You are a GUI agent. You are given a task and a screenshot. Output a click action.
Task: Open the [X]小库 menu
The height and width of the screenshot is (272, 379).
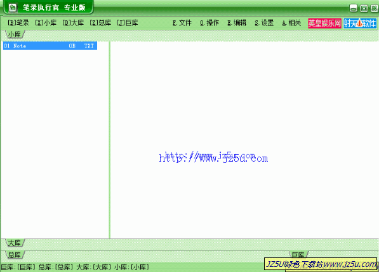tap(46, 23)
